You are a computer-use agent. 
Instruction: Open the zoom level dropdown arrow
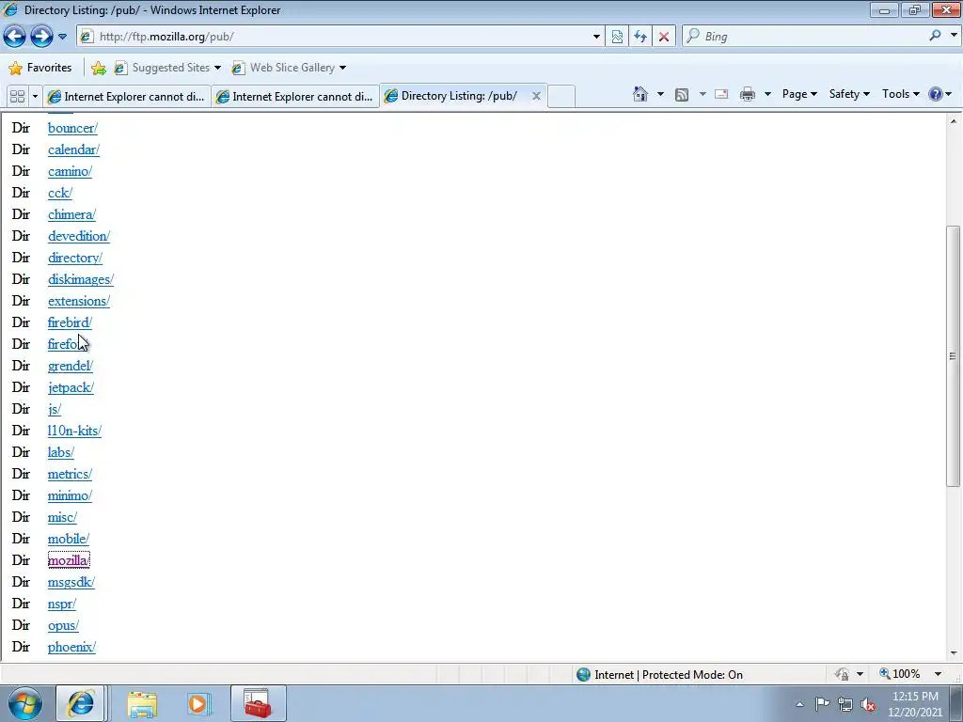(x=938, y=674)
